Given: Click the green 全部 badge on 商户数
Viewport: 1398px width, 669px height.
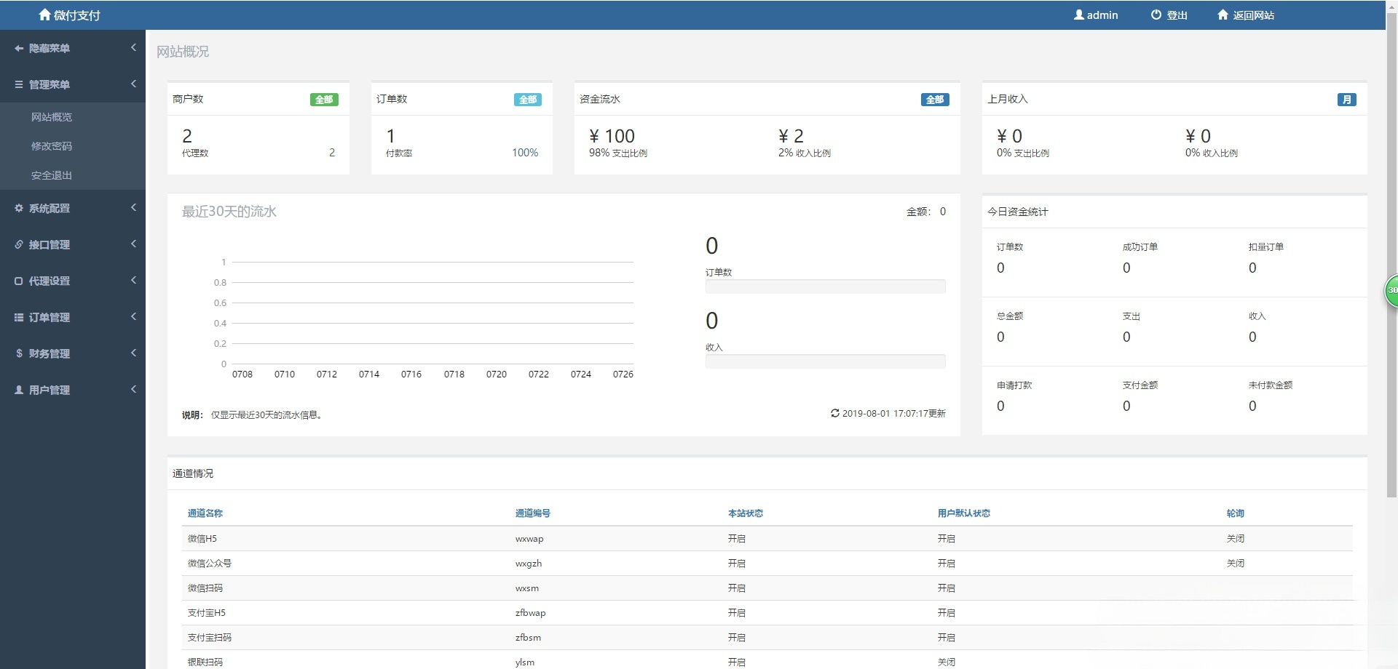Looking at the screenshot, I should point(324,100).
